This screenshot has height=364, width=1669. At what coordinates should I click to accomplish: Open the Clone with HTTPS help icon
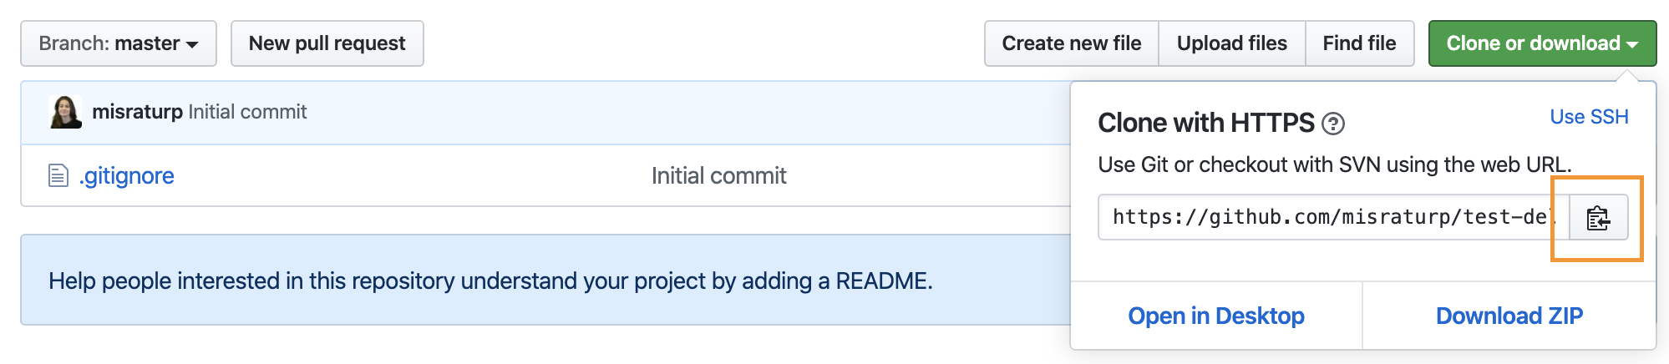click(1333, 124)
